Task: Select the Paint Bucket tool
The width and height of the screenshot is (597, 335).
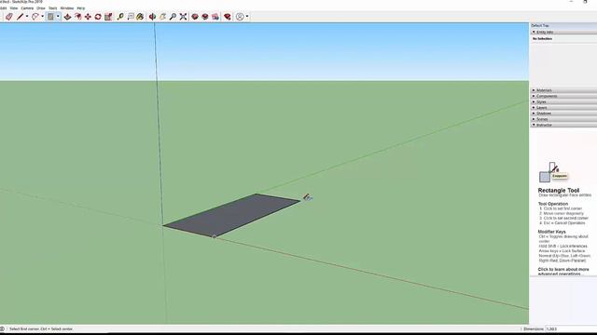Action: click(x=140, y=17)
